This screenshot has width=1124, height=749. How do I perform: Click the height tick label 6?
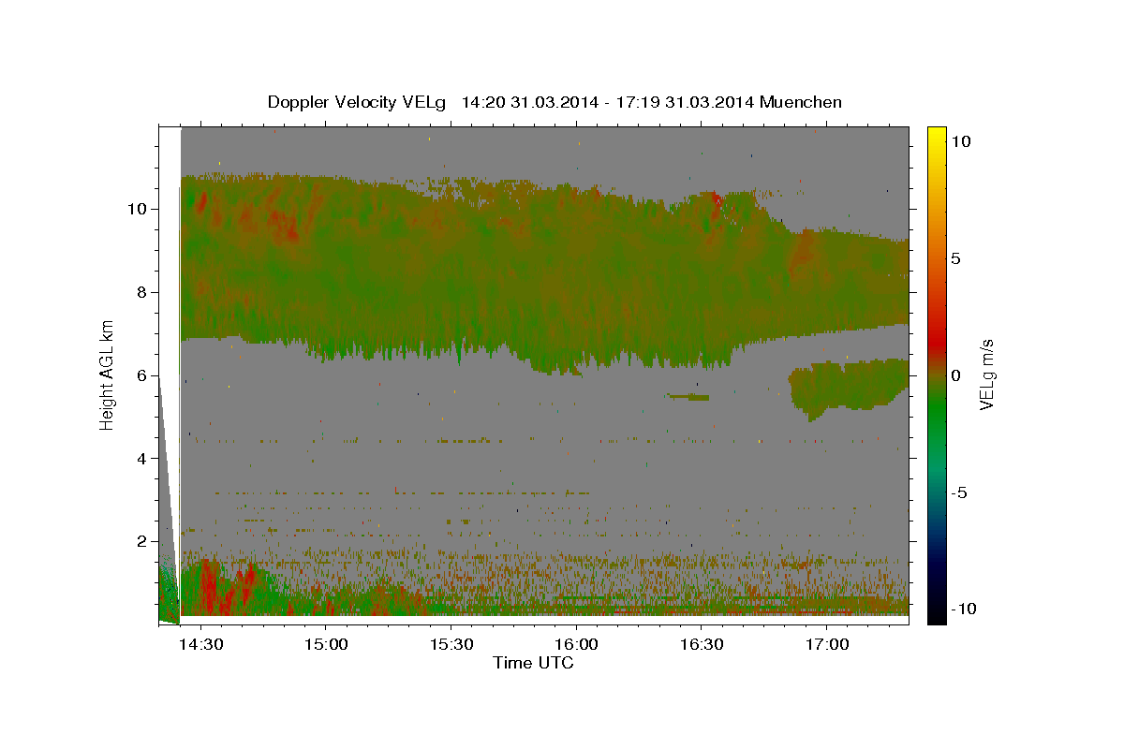point(140,375)
